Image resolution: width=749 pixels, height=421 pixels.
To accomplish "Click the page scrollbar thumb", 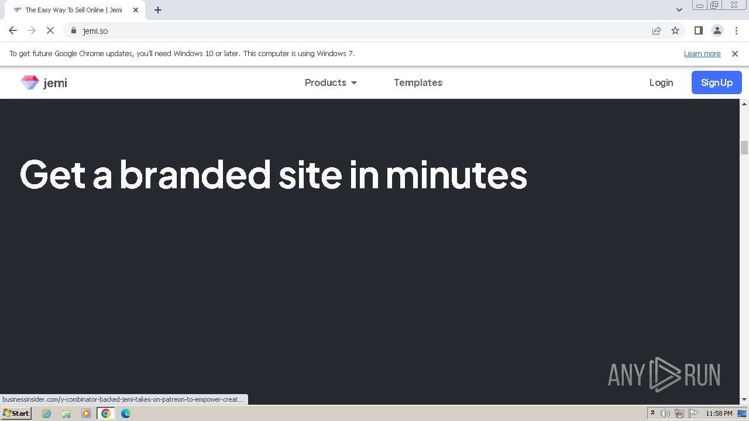I will (744, 147).
